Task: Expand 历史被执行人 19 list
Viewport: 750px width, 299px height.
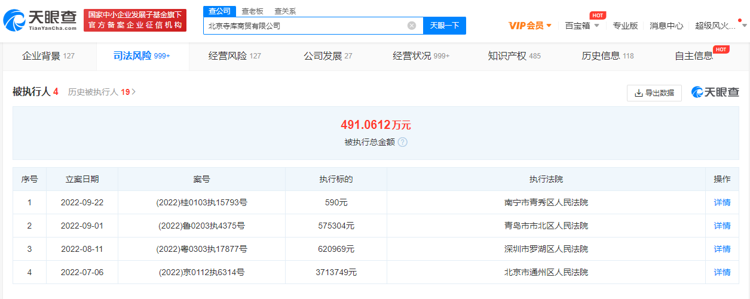Action: pyautogui.click(x=102, y=92)
